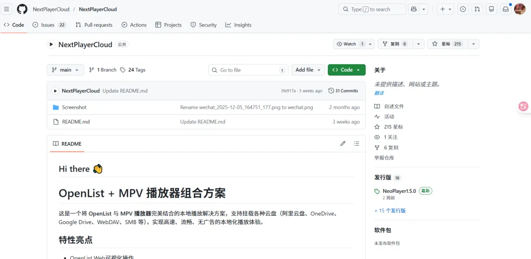View pull requests icon in top header
The height and width of the screenshot is (259, 531).
(477, 9)
